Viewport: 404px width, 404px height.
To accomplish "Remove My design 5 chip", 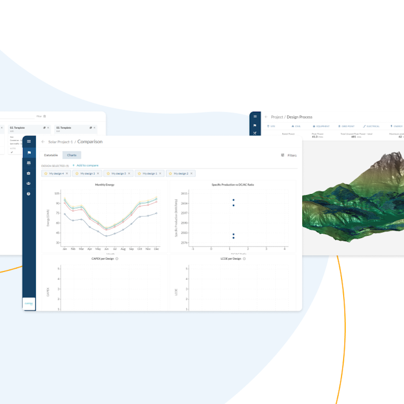I will [129, 173].
